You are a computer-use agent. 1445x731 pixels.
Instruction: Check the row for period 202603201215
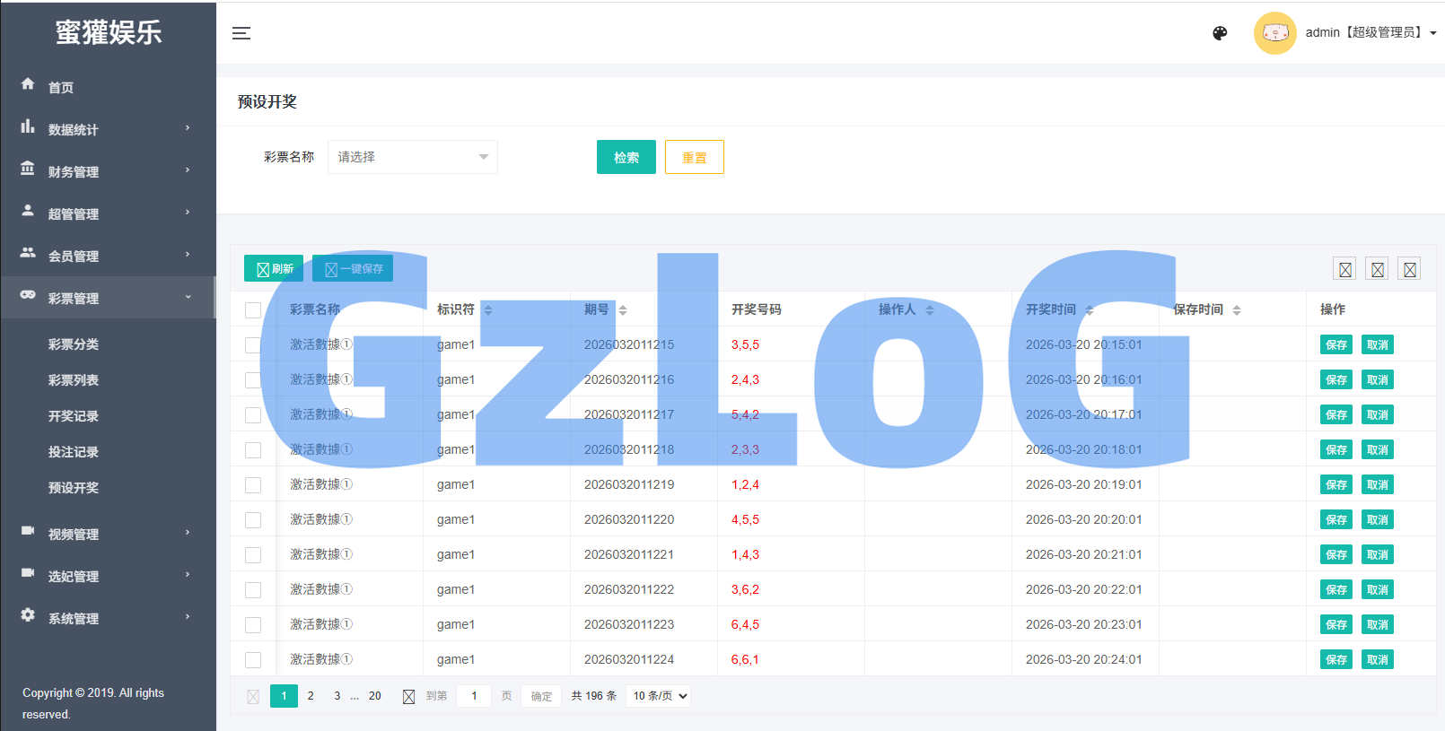click(253, 345)
